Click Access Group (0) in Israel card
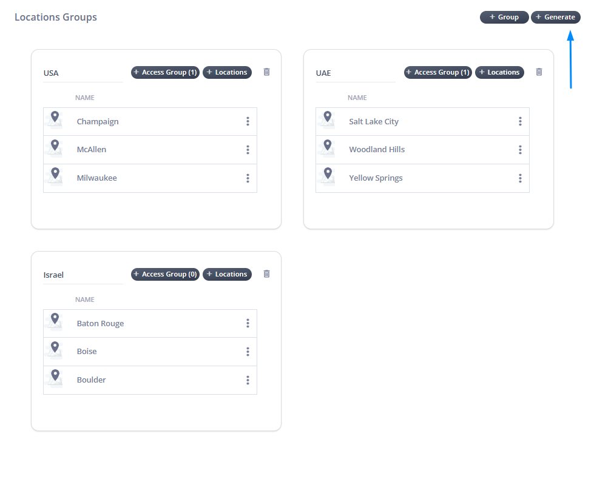594x479 pixels. point(165,274)
